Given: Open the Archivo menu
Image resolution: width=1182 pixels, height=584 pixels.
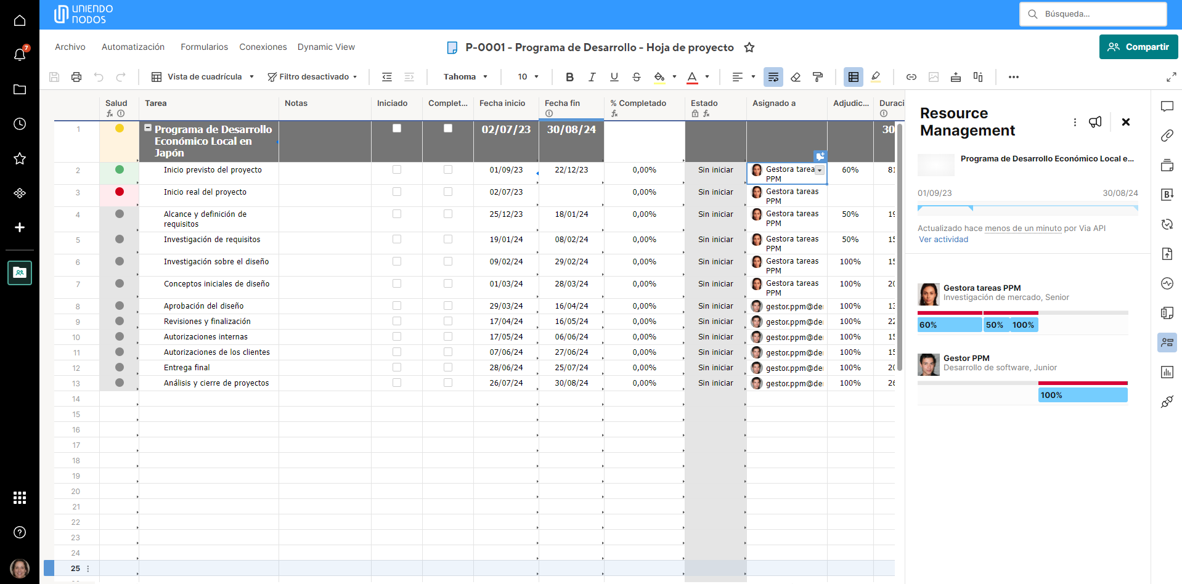Looking at the screenshot, I should pos(70,47).
